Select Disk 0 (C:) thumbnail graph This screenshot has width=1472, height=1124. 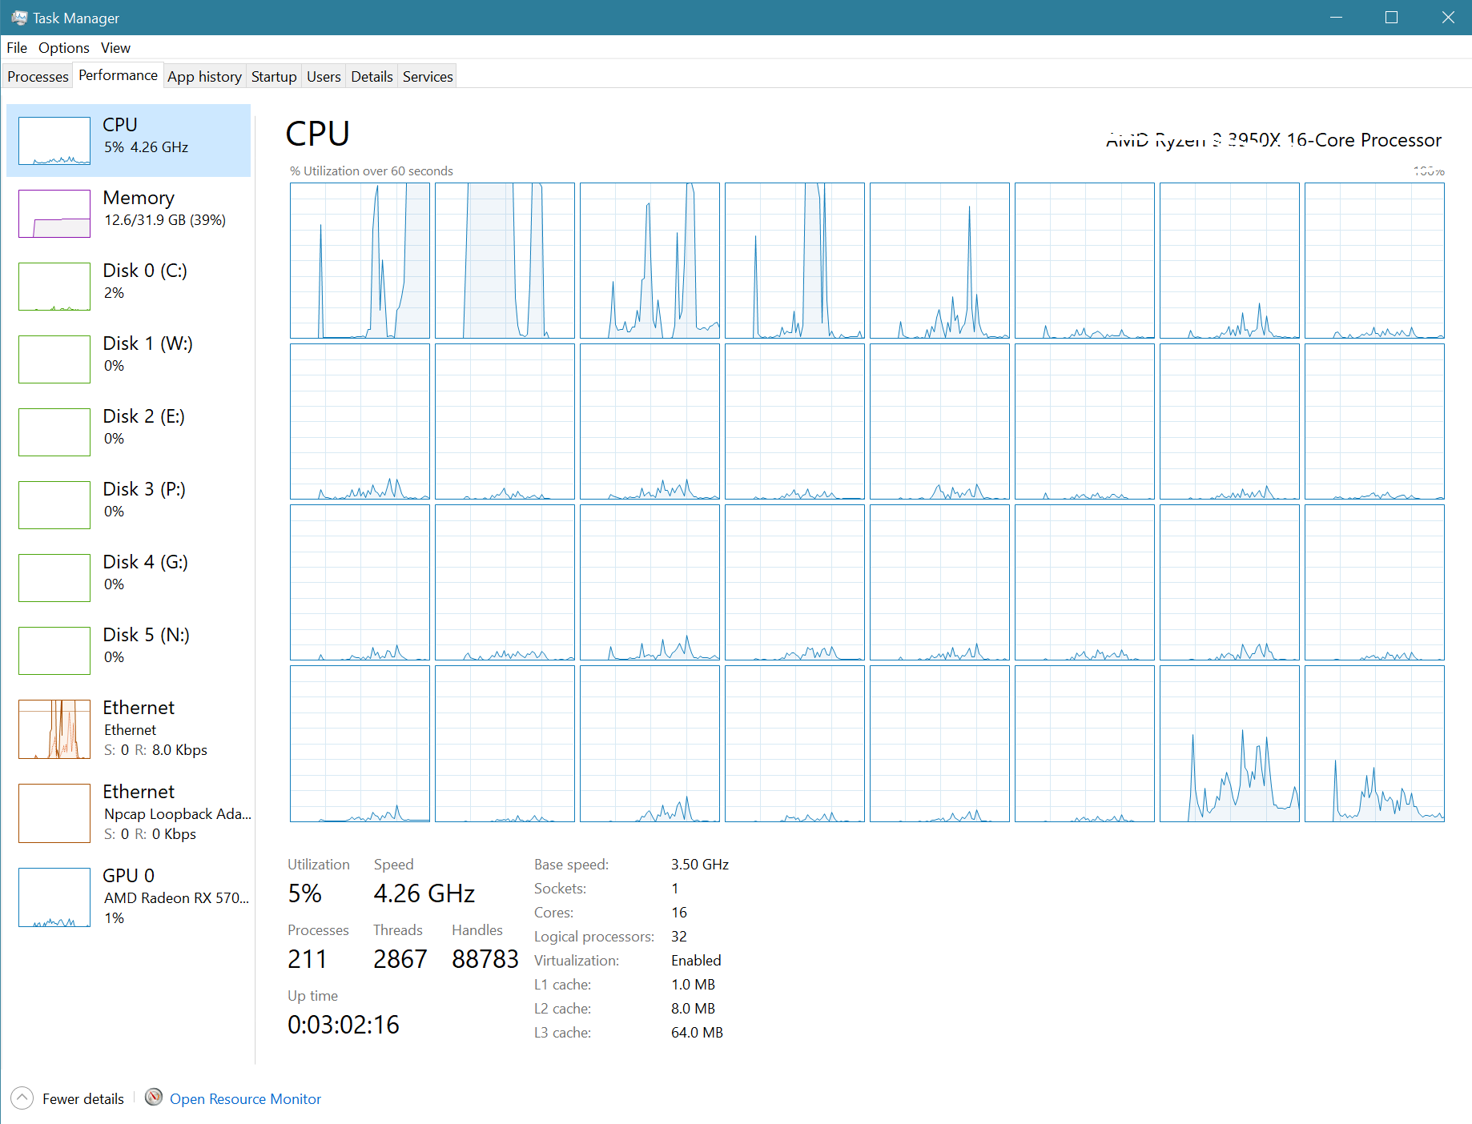point(54,287)
